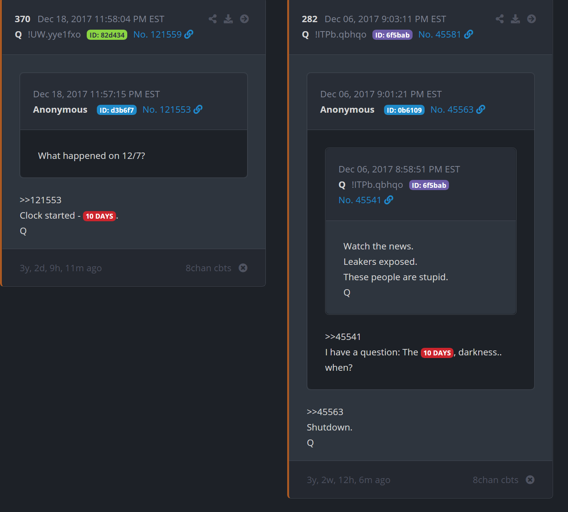
Task: Copy link icon beside No. 121553
Action: click(198, 109)
